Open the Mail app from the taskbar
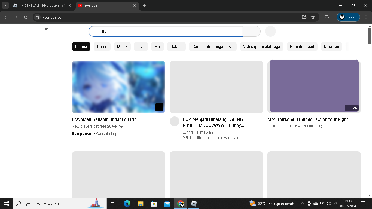This screenshot has height=209, width=372. tap(167, 204)
